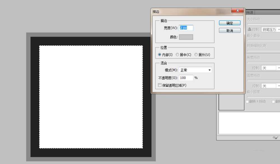Screen dimensions: 280x164
Task: Click the brush stroke signature icon bottom right
Action: (274, 137)
